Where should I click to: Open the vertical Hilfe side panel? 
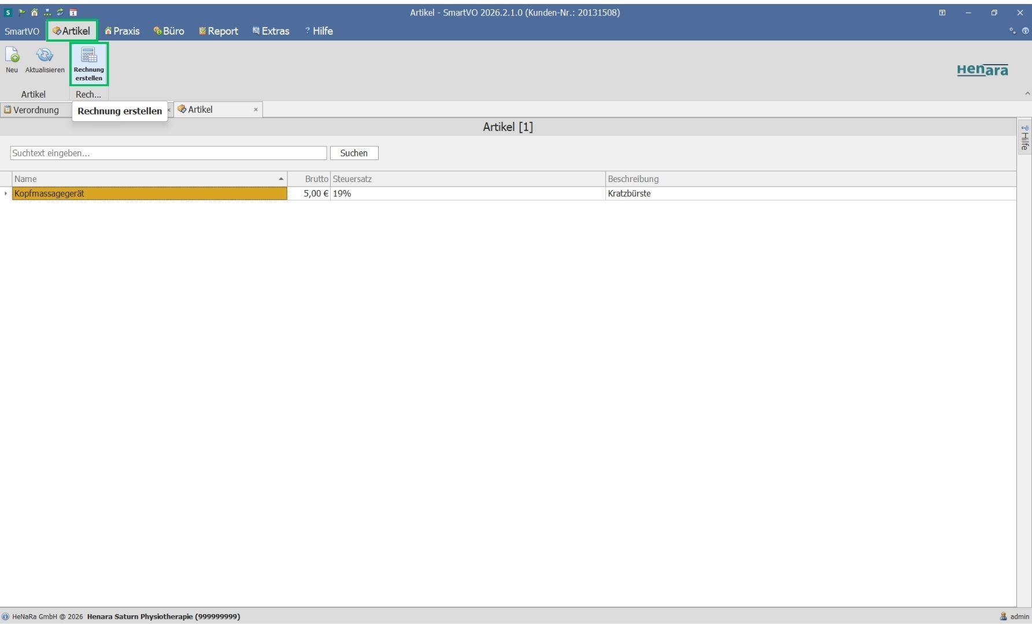point(1024,138)
